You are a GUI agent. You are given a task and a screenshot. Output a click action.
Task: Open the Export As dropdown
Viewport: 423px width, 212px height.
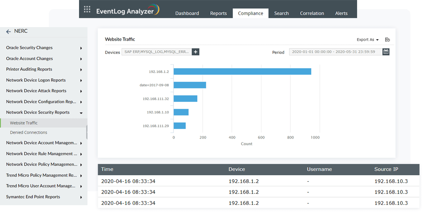click(367, 40)
